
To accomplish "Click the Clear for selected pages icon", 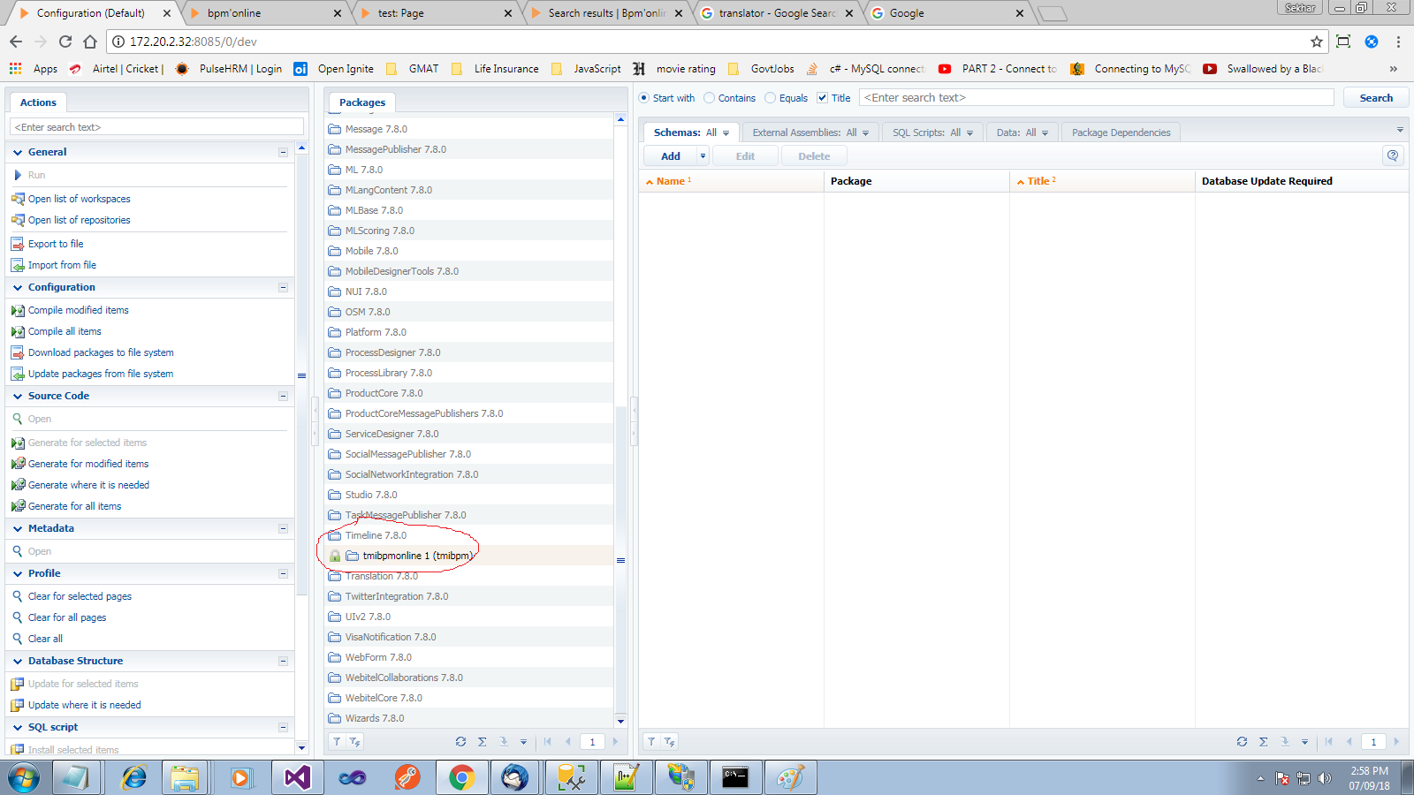I will click(x=18, y=596).
